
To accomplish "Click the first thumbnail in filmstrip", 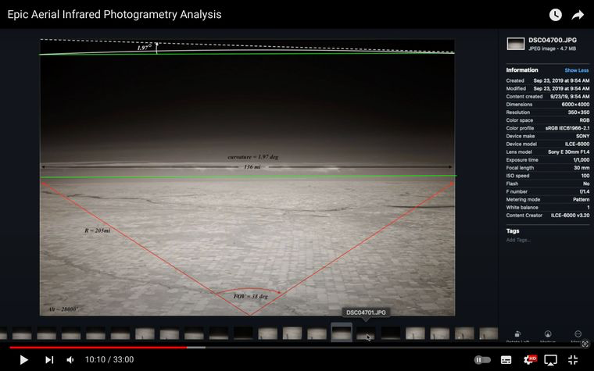I will pos(5,334).
